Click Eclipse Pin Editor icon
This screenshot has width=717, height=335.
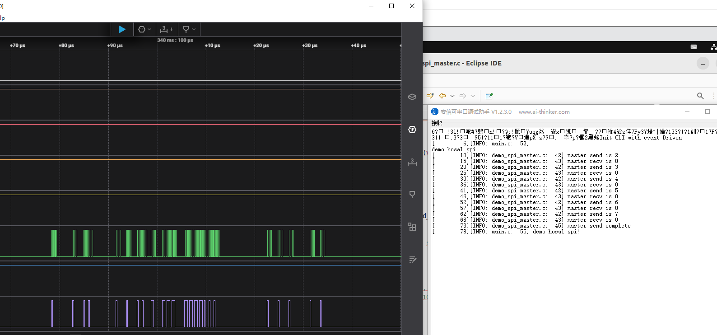(x=489, y=96)
